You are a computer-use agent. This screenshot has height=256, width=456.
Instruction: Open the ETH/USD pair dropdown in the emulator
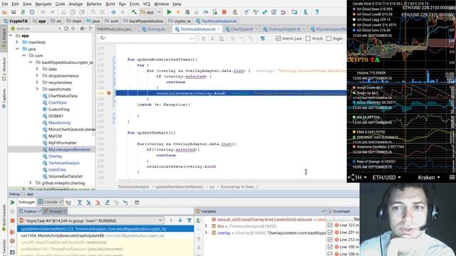point(386,177)
